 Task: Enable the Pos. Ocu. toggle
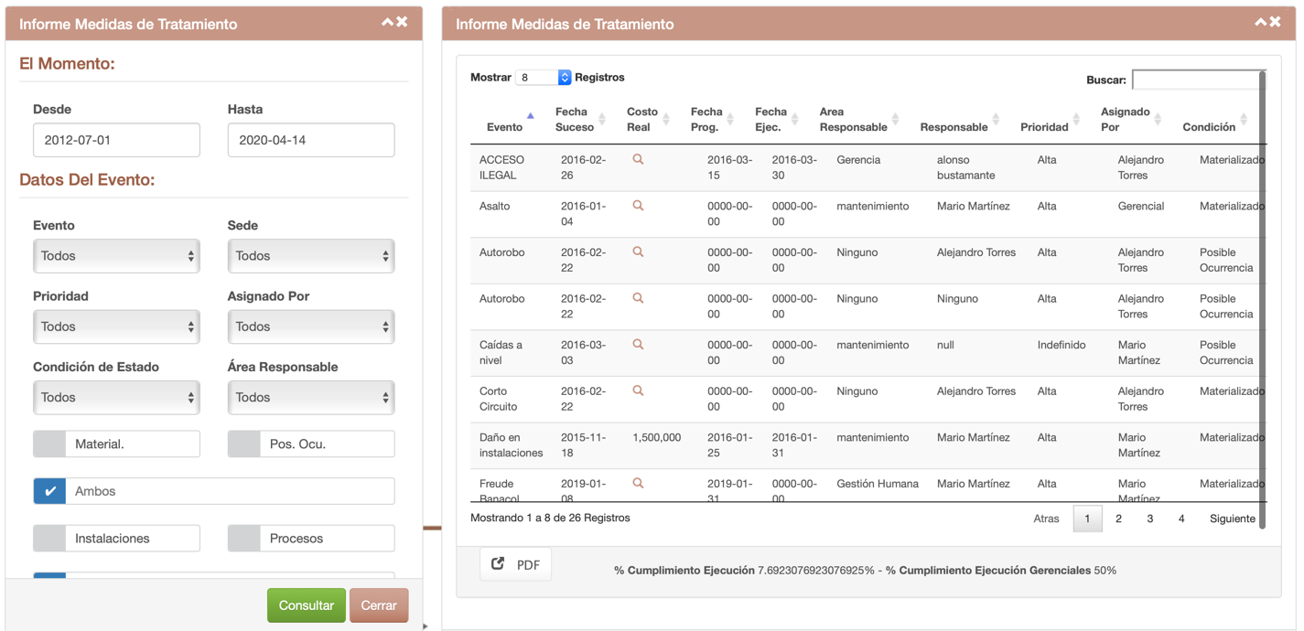point(244,444)
